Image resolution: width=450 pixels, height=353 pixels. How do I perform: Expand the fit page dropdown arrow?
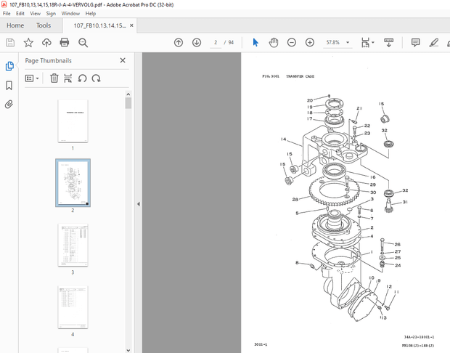(373, 43)
